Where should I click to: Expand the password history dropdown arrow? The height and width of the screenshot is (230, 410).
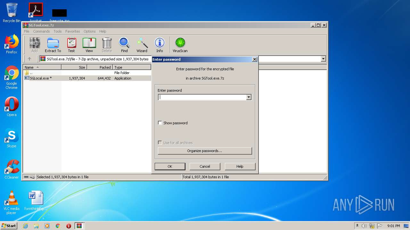coord(249,97)
